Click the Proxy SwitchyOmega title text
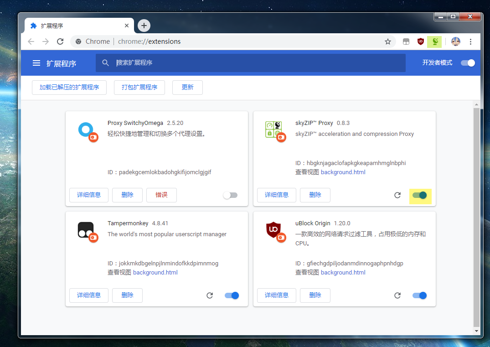The height and width of the screenshot is (347, 490). click(135, 123)
